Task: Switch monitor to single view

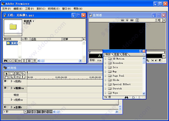Action: pyautogui.click(x=127, y=20)
